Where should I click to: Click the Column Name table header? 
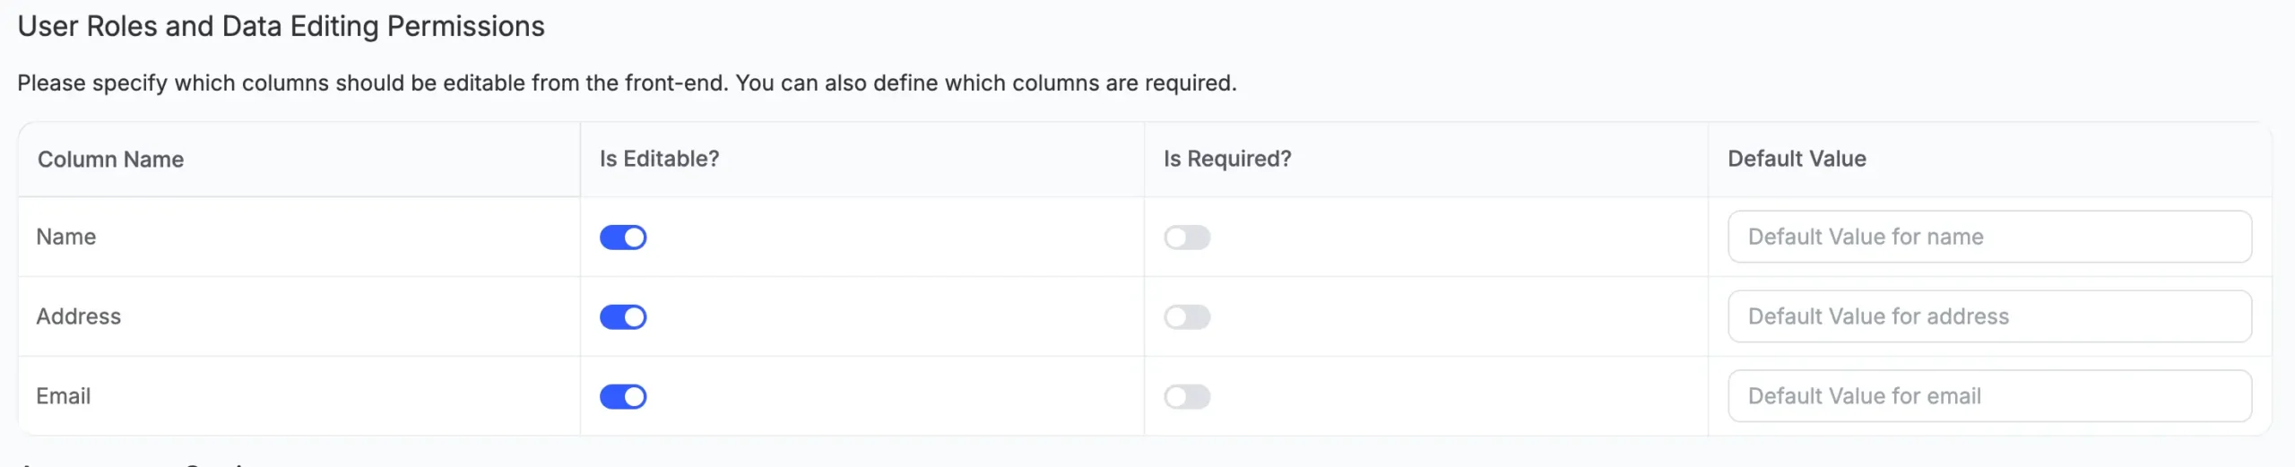point(110,160)
